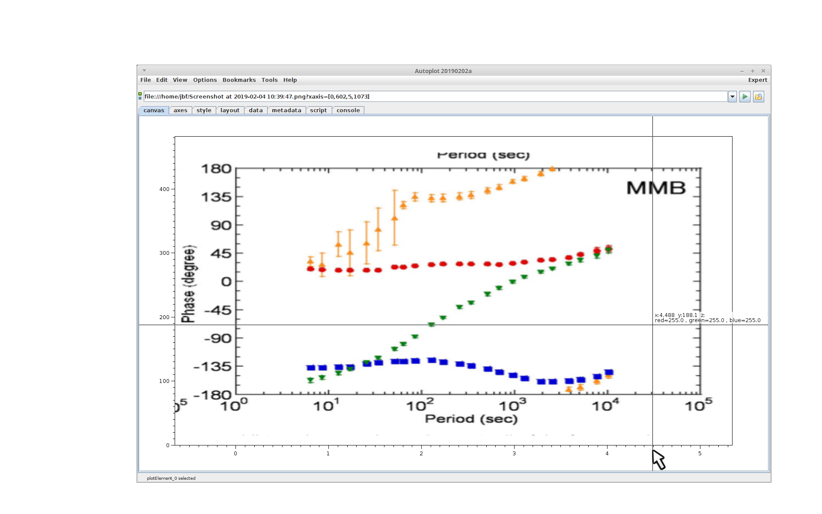Click the data source status icon beside address
The width and height of the screenshot is (822, 514).
tap(140, 96)
